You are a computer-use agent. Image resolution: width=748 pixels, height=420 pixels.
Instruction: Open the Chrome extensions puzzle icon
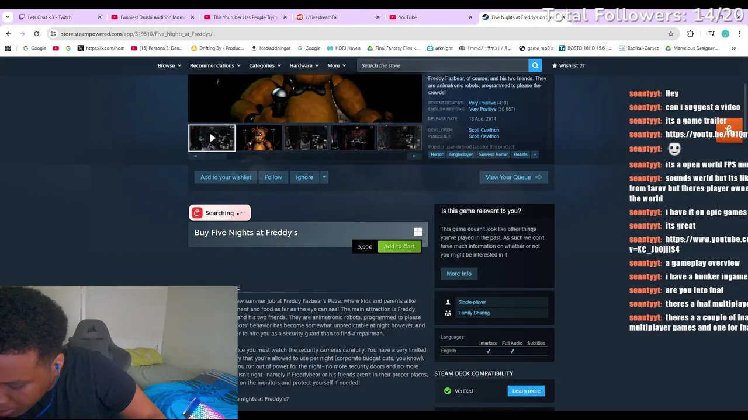point(690,34)
